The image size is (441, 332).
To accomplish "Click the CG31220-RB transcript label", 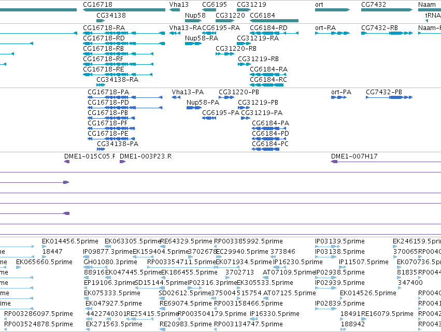I will point(236,49).
